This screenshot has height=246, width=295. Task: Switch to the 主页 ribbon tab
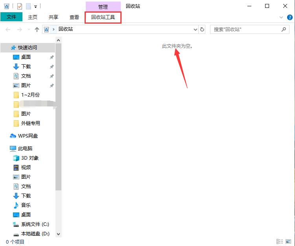33,17
